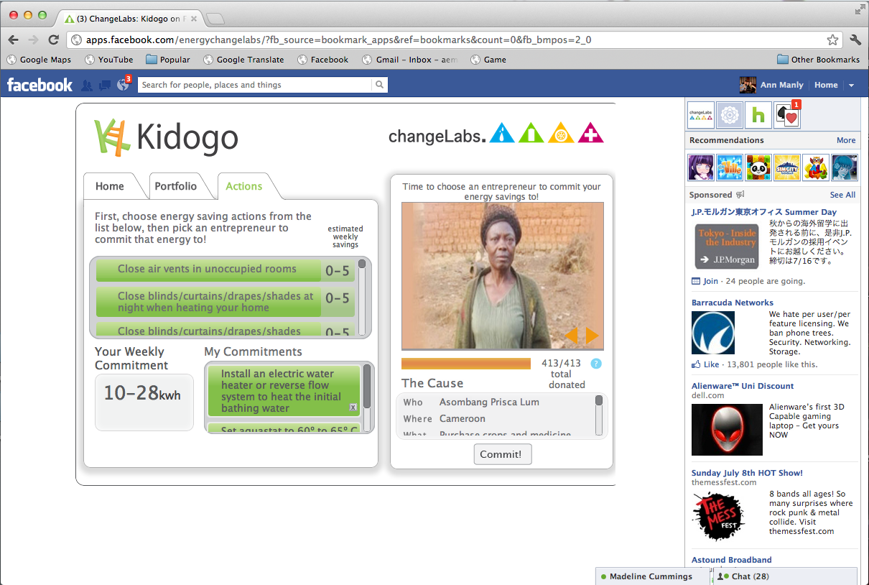Open Alienware Uni Discount ad link

tap(743, 386)
